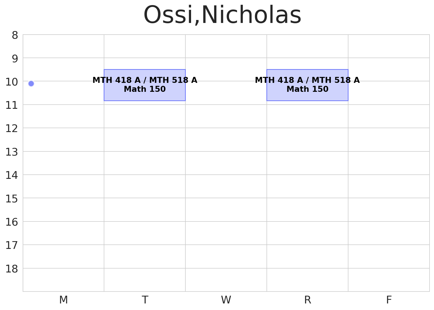This screenshot has height=310, width=434.
Task: Select the Thursday MTH 418 A class block
Action: (307, 85)
